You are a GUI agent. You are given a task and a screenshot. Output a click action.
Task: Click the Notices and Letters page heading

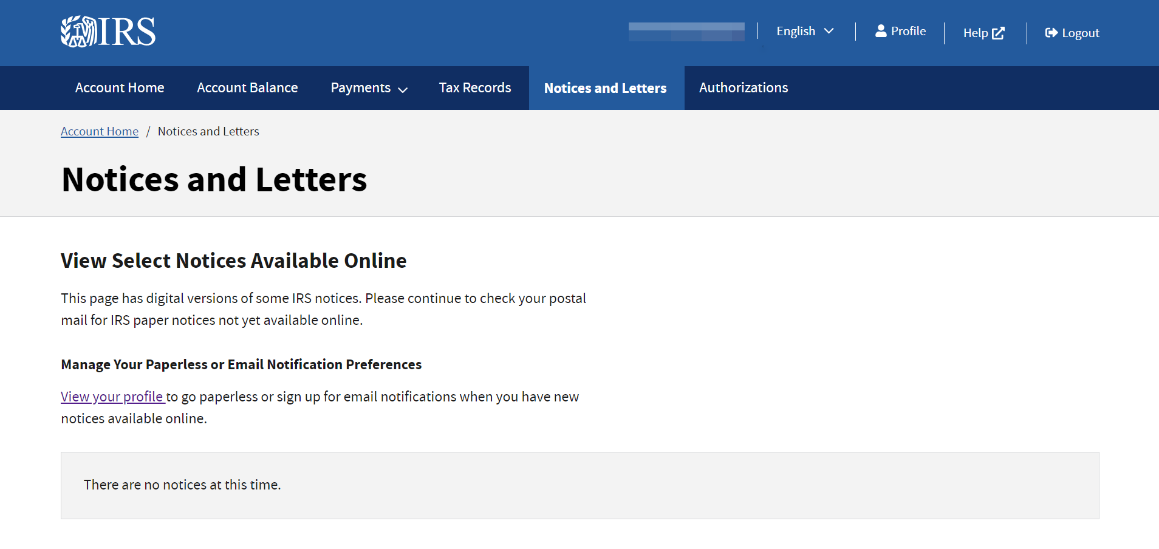[x=214, y=180]
